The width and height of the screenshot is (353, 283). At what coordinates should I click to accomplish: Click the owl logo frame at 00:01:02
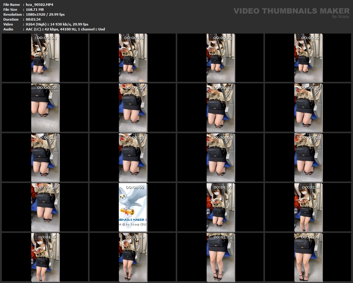click(x=133, y=207)
